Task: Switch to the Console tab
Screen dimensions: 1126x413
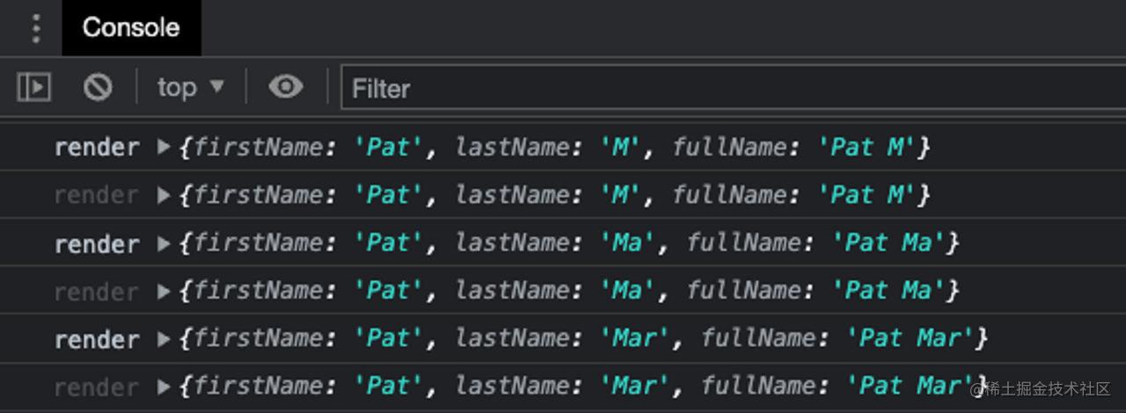Action: (131, 28)
